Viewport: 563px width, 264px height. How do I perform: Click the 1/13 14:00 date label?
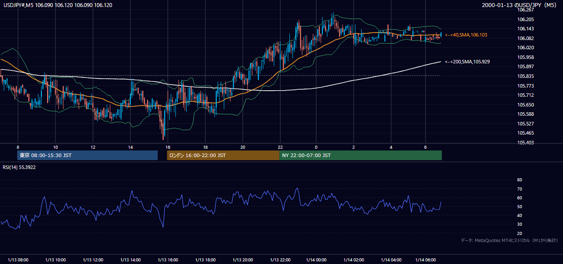[130, 260]
